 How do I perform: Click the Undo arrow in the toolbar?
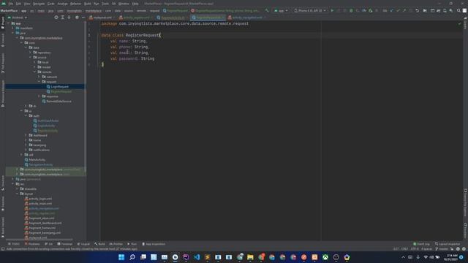tap(417, 10)
